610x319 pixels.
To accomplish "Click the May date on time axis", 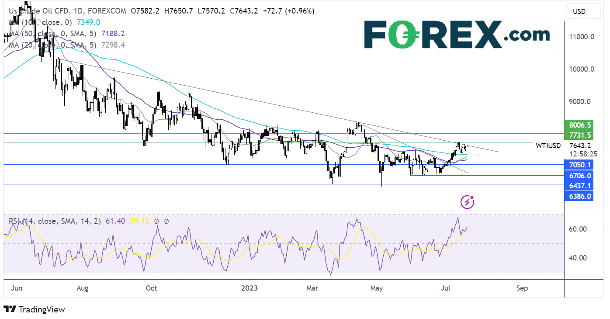I will pyautogui.click(x=377, y=288).
